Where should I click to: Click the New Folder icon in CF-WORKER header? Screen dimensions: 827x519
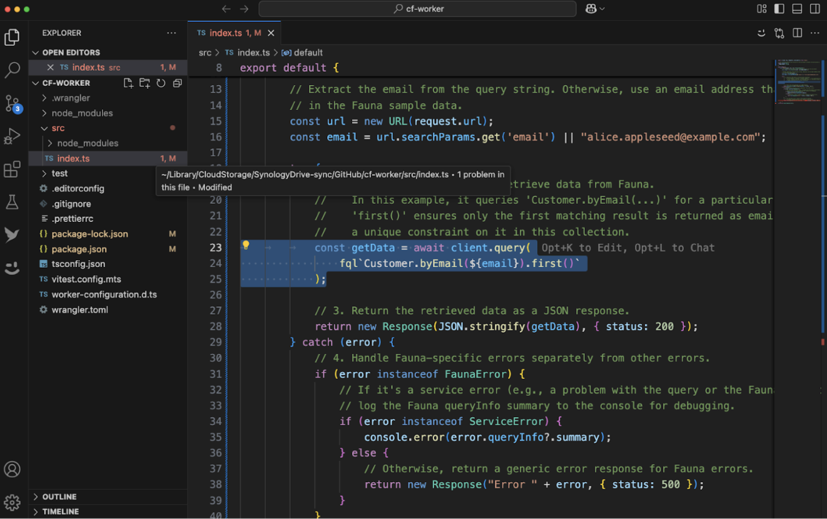click(x=145, y=83)
